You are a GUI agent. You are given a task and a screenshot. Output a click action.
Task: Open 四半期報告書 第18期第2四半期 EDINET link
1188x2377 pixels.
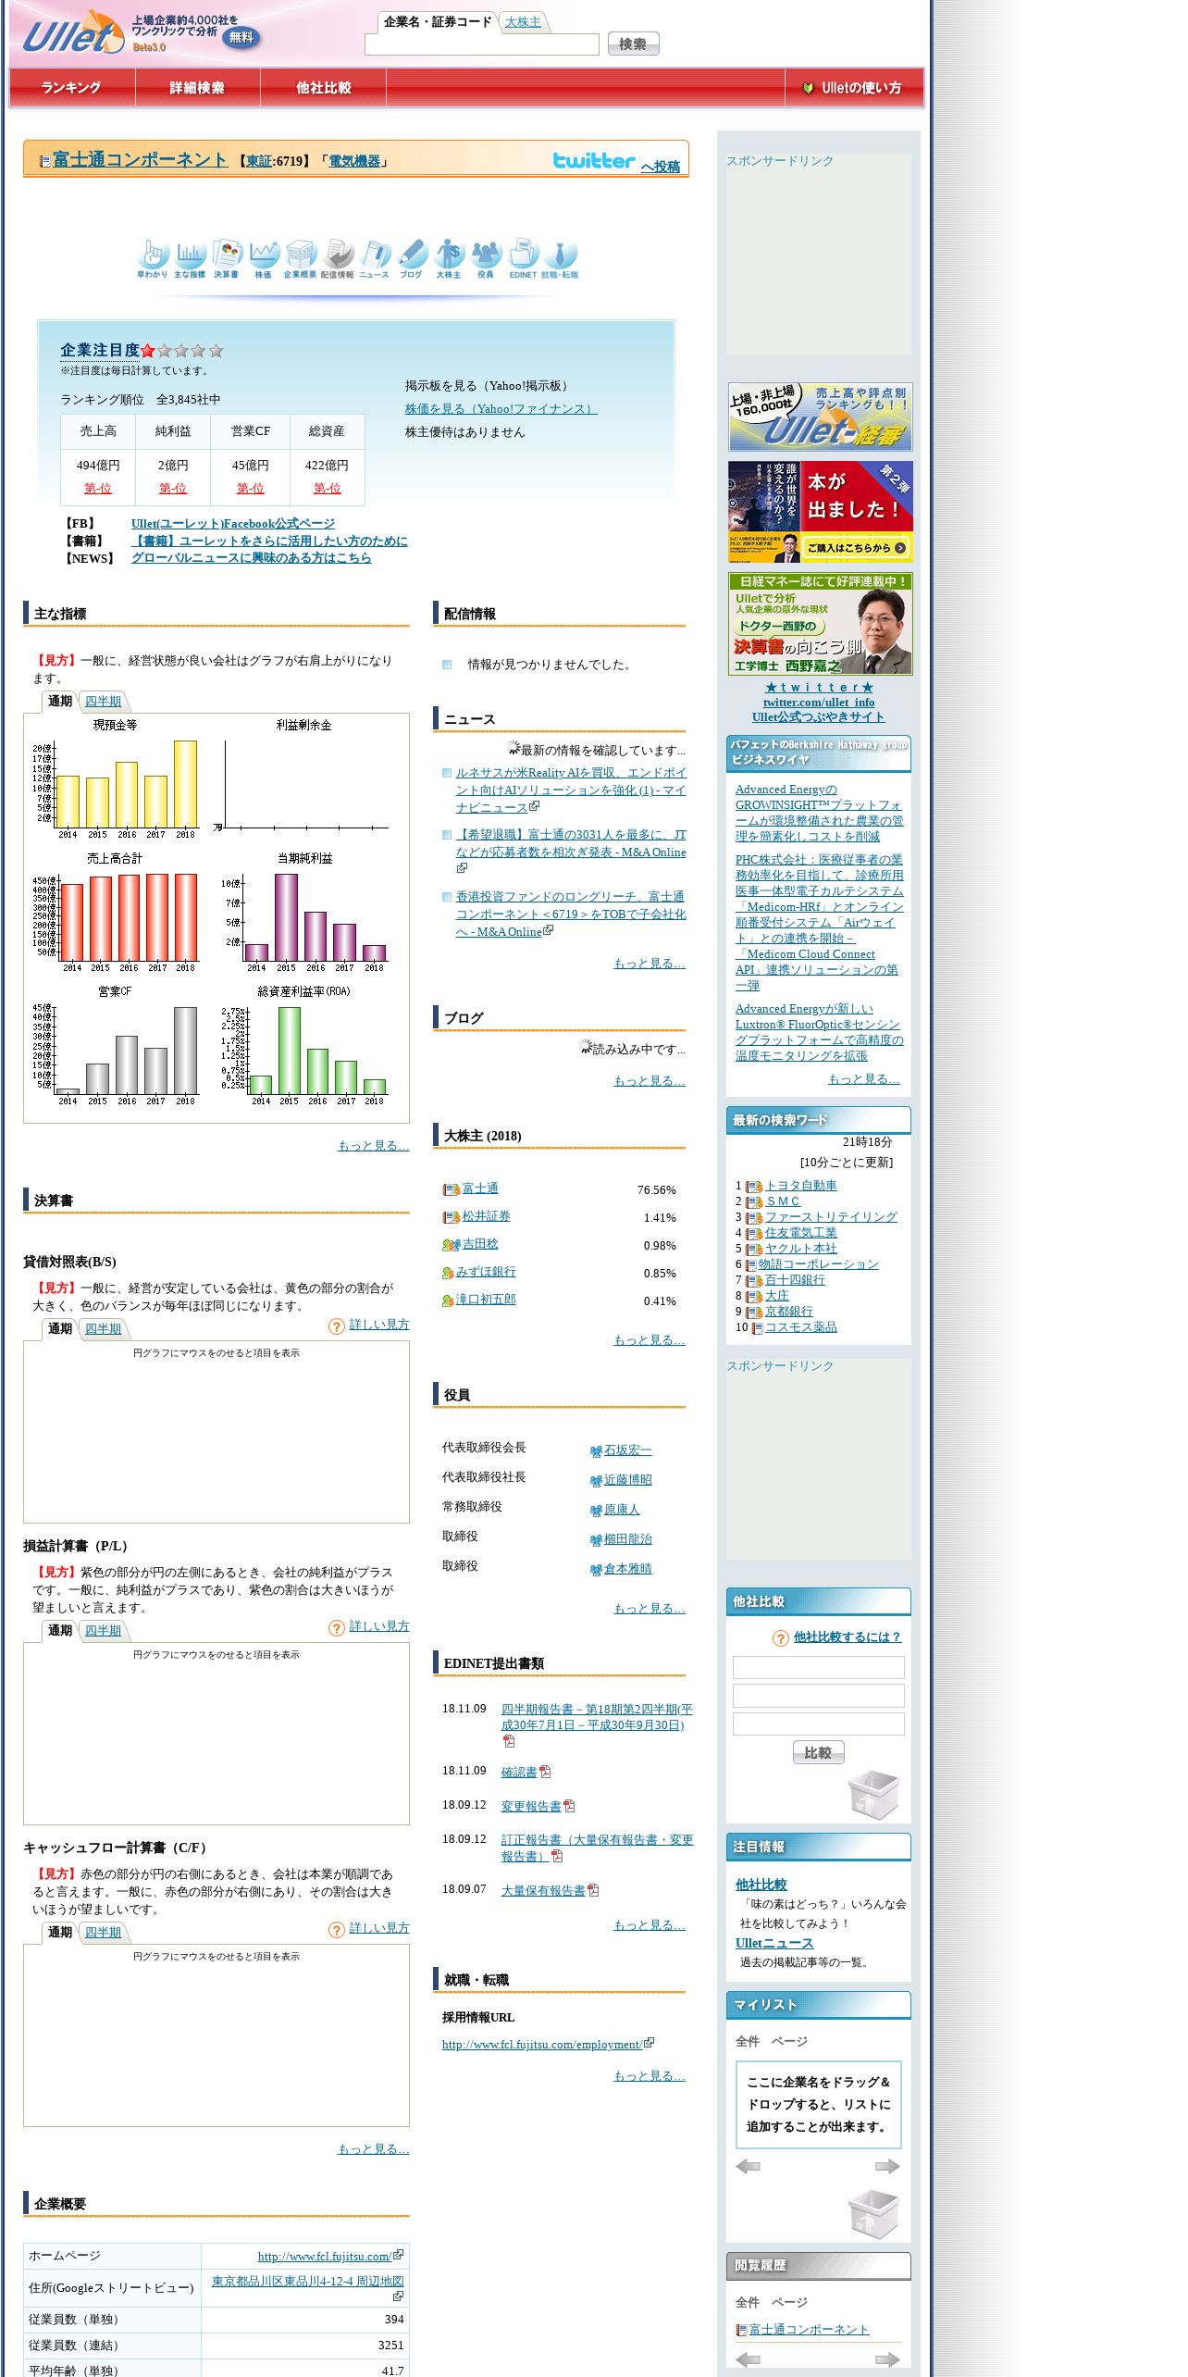point(597,1717)
